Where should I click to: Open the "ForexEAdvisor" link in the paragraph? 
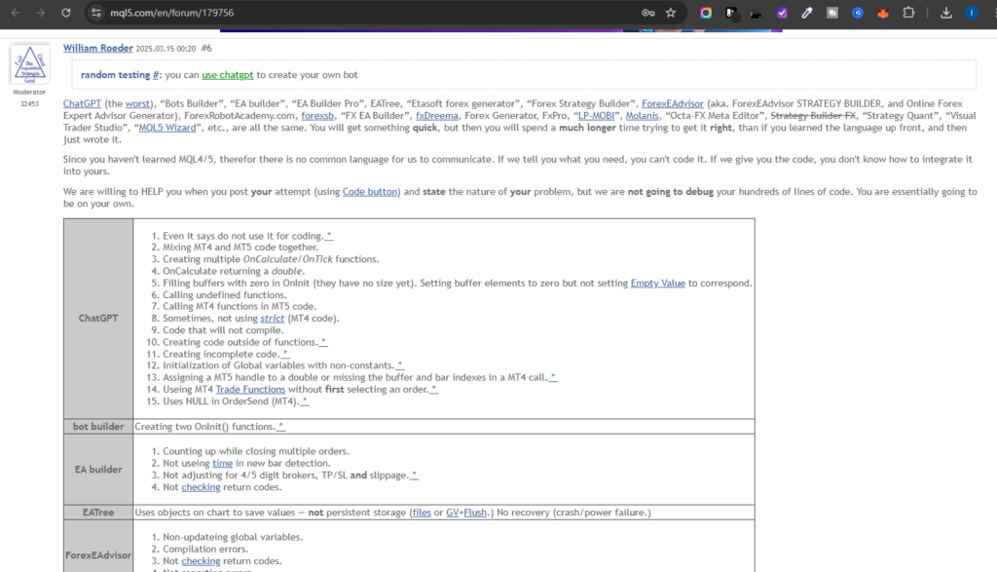tap(674, 103)
